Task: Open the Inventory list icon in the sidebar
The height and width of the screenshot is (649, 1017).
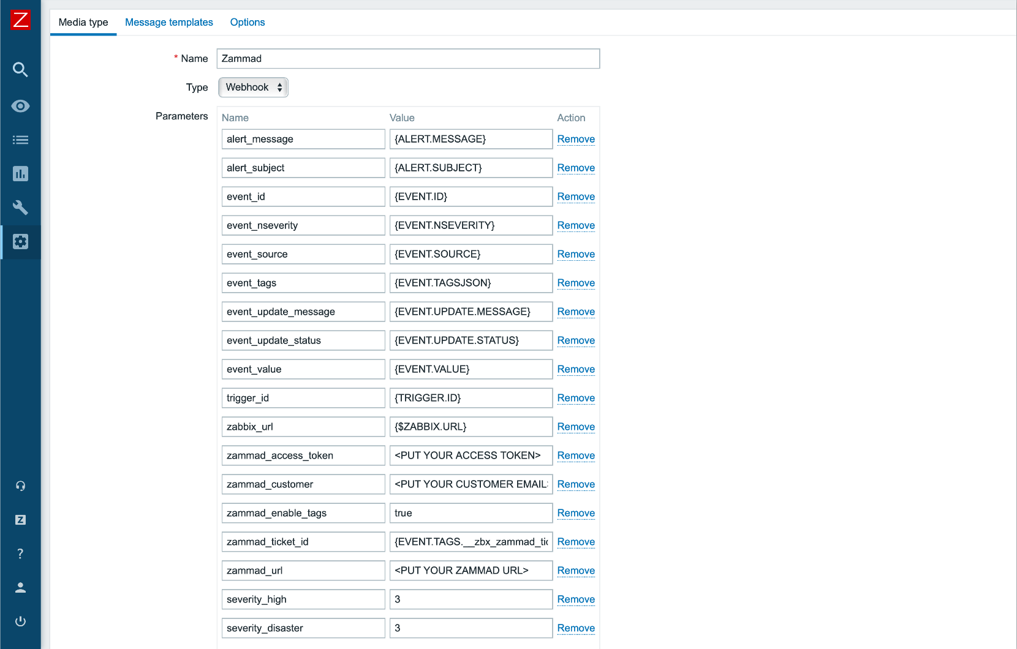Action: click(20, 140)
